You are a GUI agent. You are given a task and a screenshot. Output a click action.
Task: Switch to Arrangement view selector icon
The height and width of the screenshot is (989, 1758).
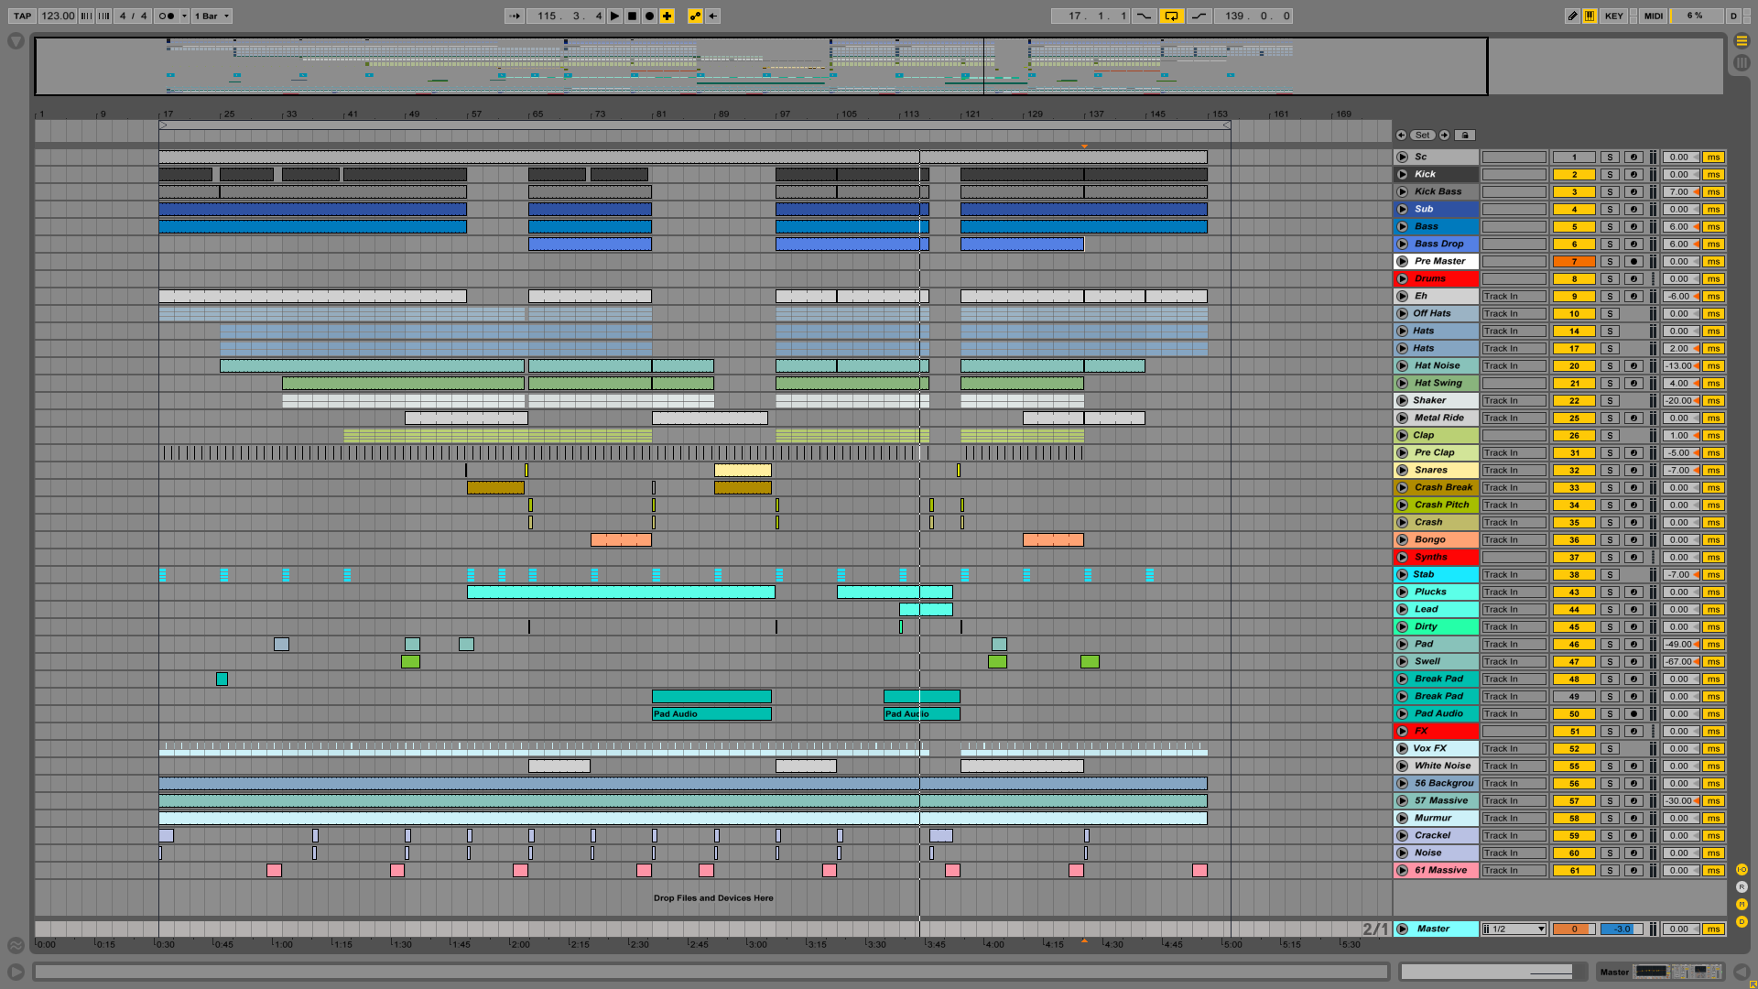[1742, 40]
